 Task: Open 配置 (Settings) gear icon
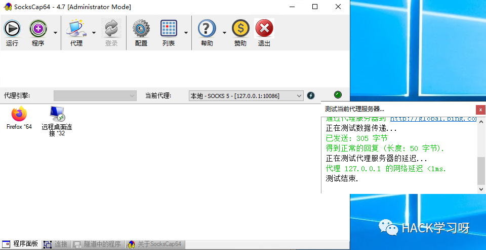tap(141, 33)
